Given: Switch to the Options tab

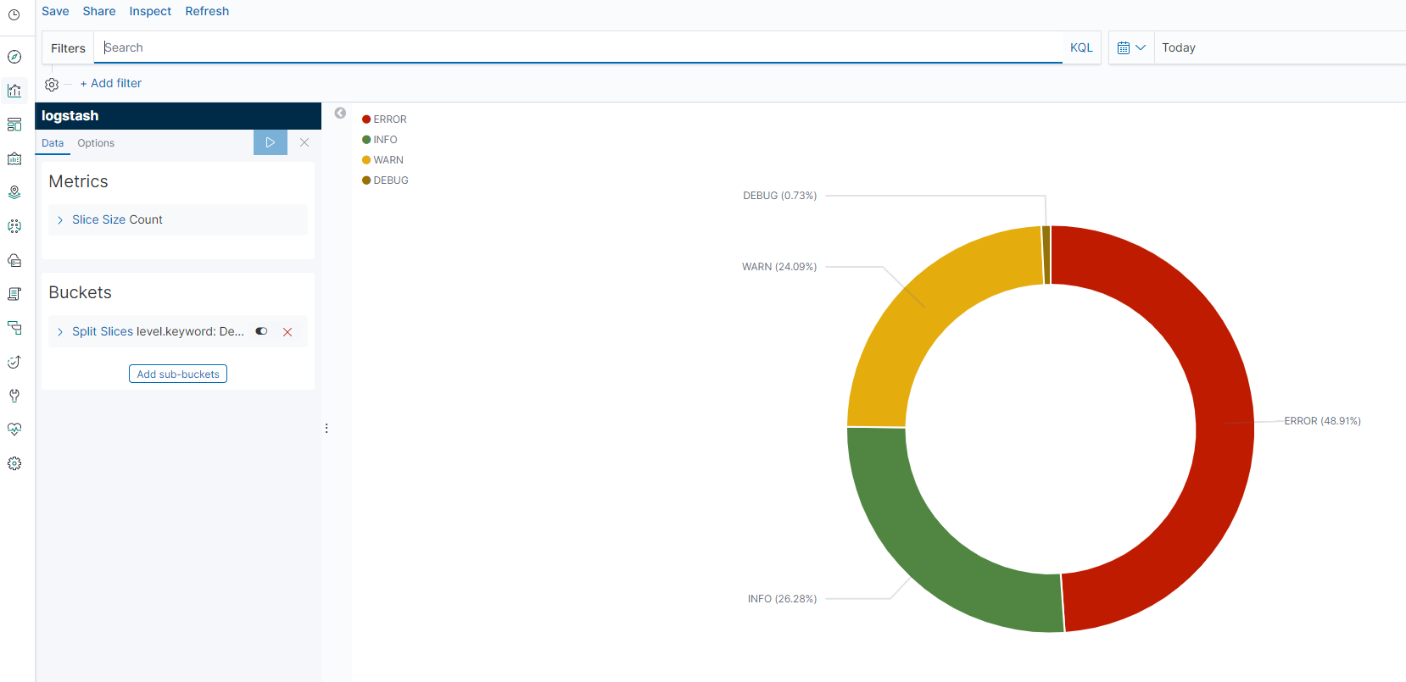Looking at the screenshot, I should click(x=96, y=143).
